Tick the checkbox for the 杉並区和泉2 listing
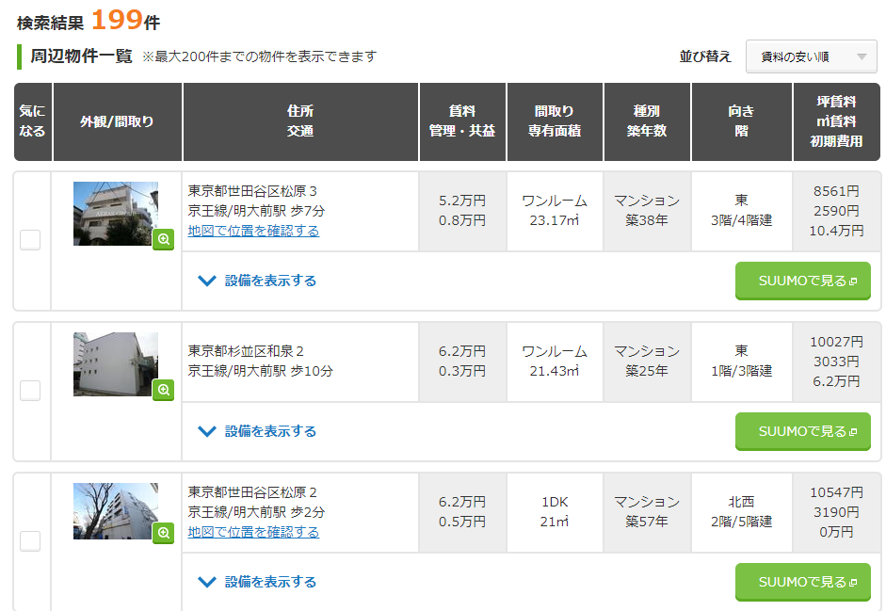The width and height of the screenshot is (886, 611). (30, 391)
